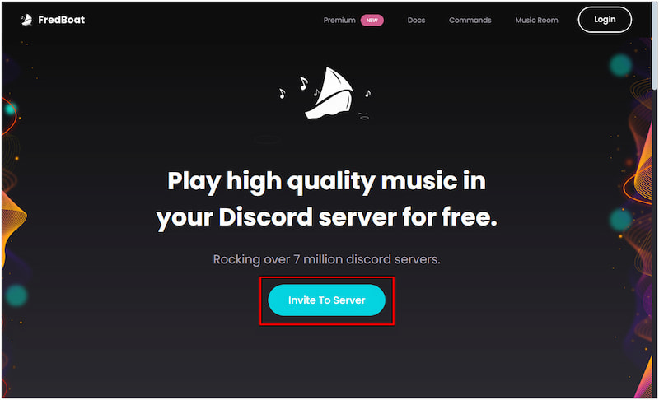This screenshot has height=400, width=659.
Task: Open the Docs page
Action: (x=416, y=20)
